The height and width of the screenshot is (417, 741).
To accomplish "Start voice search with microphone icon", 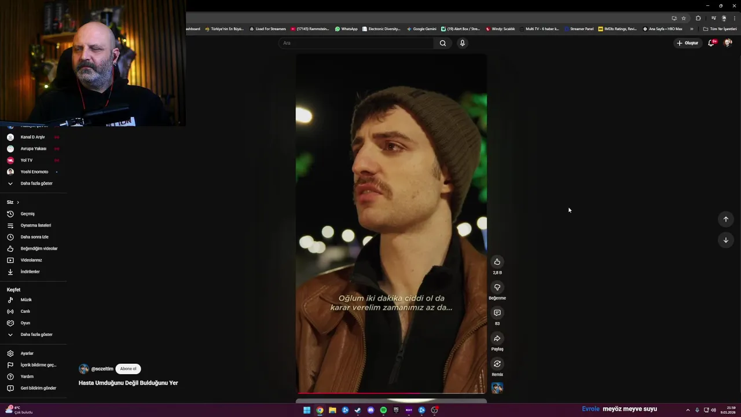I will click(x=462, y=43).
